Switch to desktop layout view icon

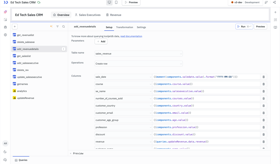(x=109, y=2)
